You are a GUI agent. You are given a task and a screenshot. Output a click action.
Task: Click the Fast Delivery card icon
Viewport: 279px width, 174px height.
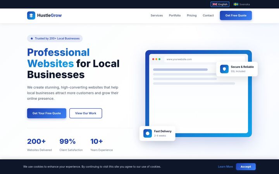pyautogui.click(x=148, y=133)
